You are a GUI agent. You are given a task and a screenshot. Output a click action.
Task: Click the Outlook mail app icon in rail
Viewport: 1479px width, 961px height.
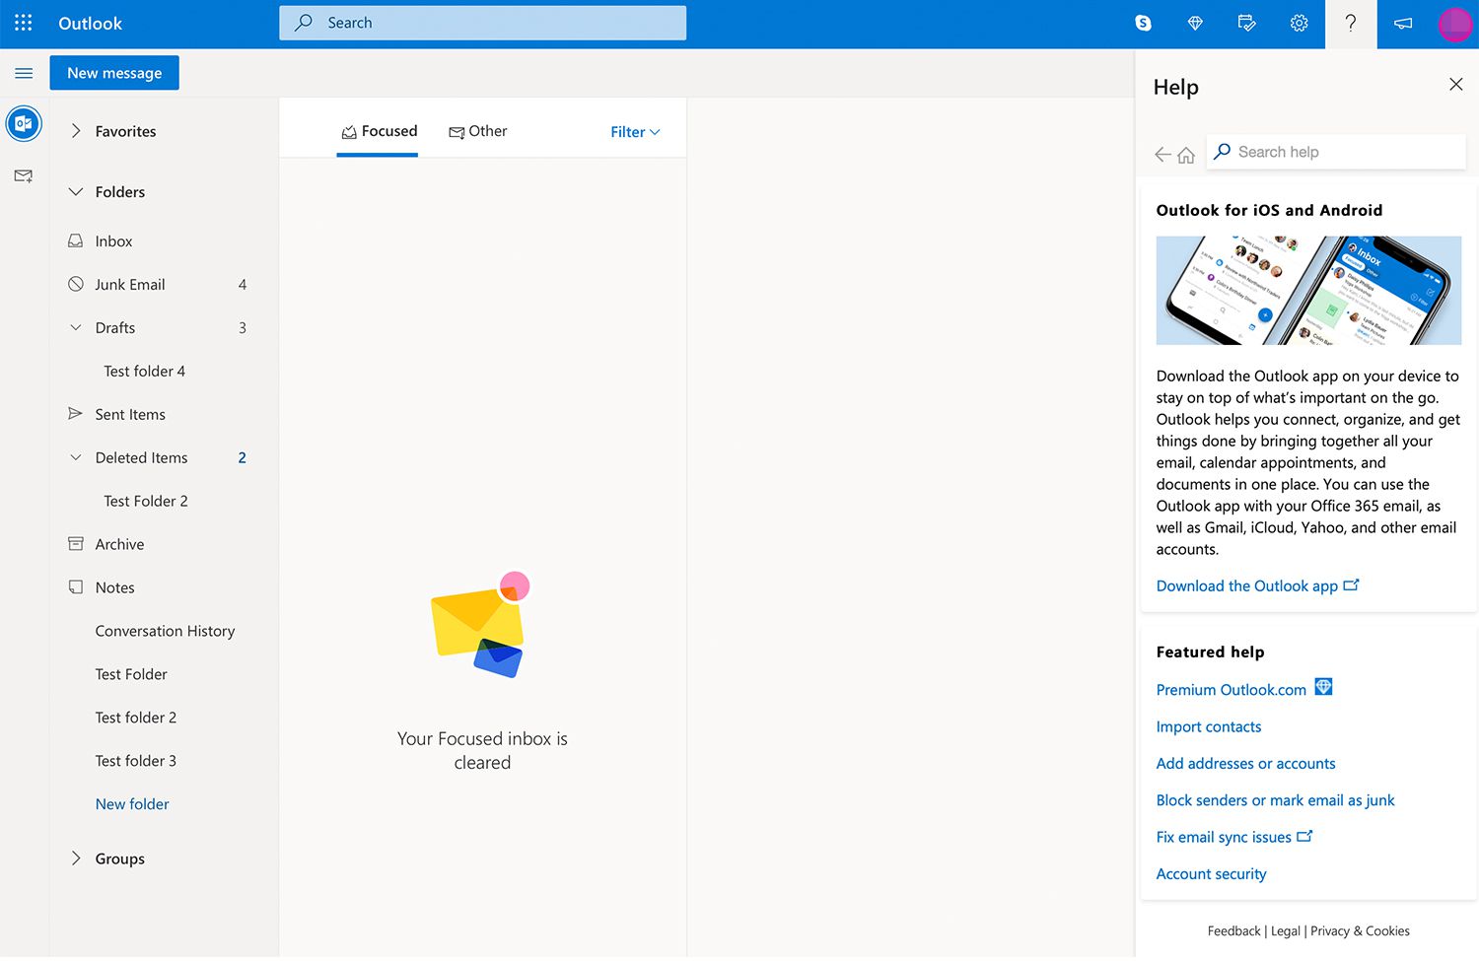(x=24, y=123)
